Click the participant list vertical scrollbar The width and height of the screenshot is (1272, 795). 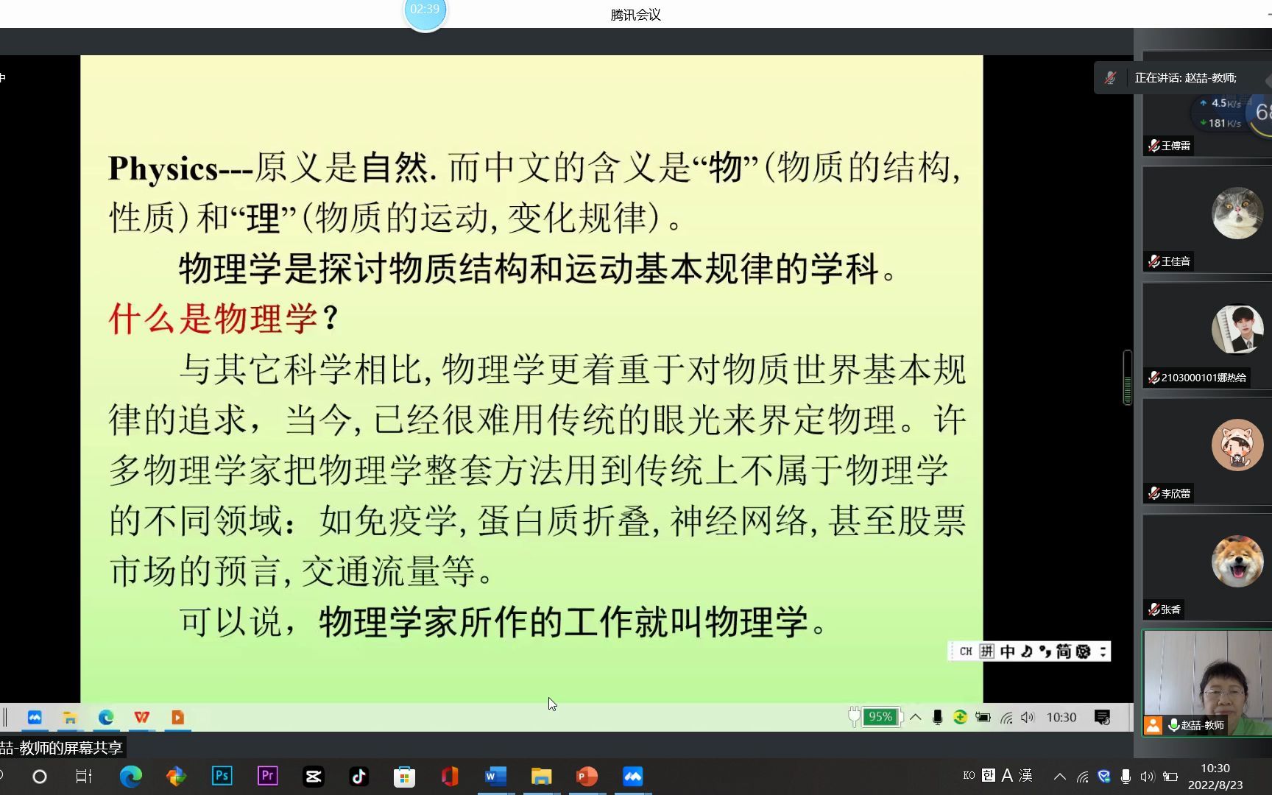point(1127,377)
